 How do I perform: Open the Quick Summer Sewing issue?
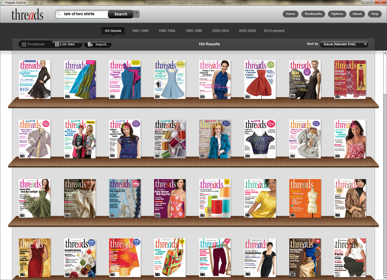(x=170, y=258)
